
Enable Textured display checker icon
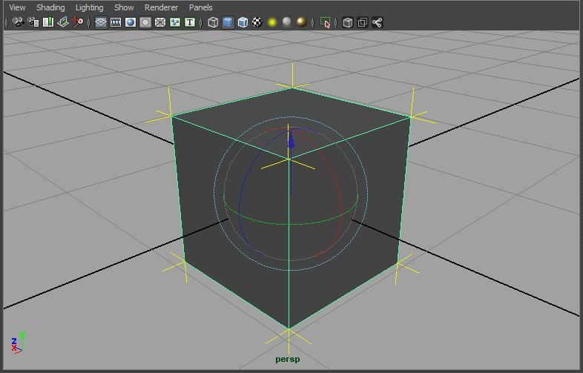coord(257,22)
